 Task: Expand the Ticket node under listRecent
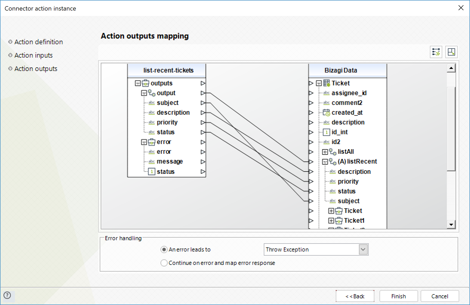coord(331,211)
